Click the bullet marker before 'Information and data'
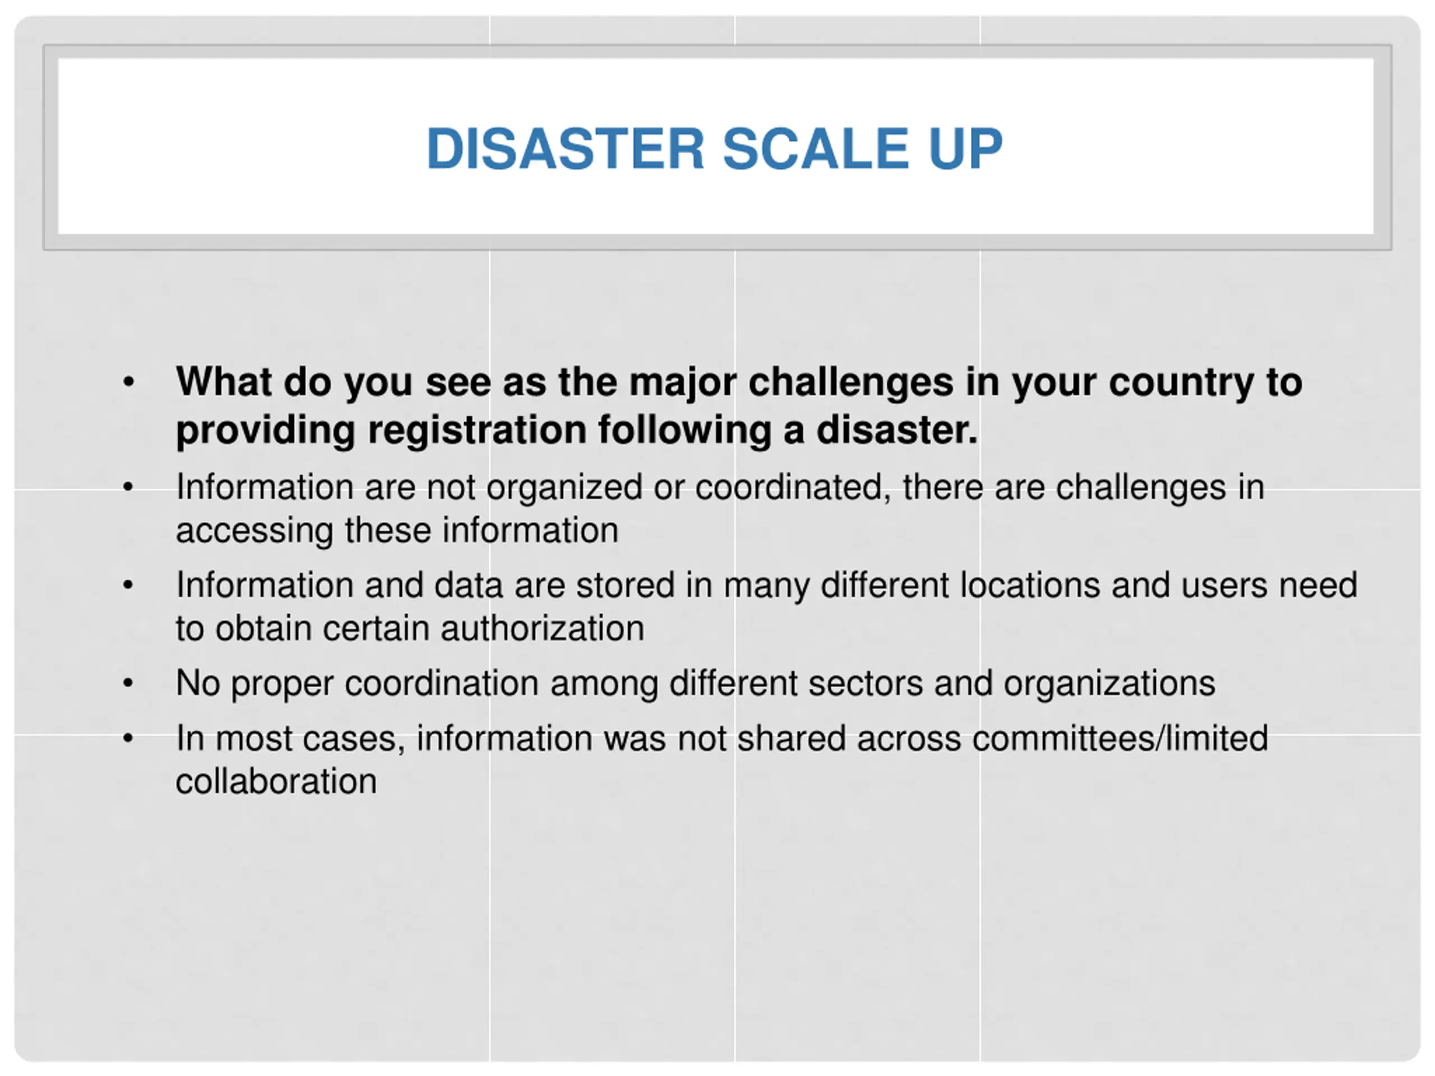Screen dimensions: 1435x1076 128,585
